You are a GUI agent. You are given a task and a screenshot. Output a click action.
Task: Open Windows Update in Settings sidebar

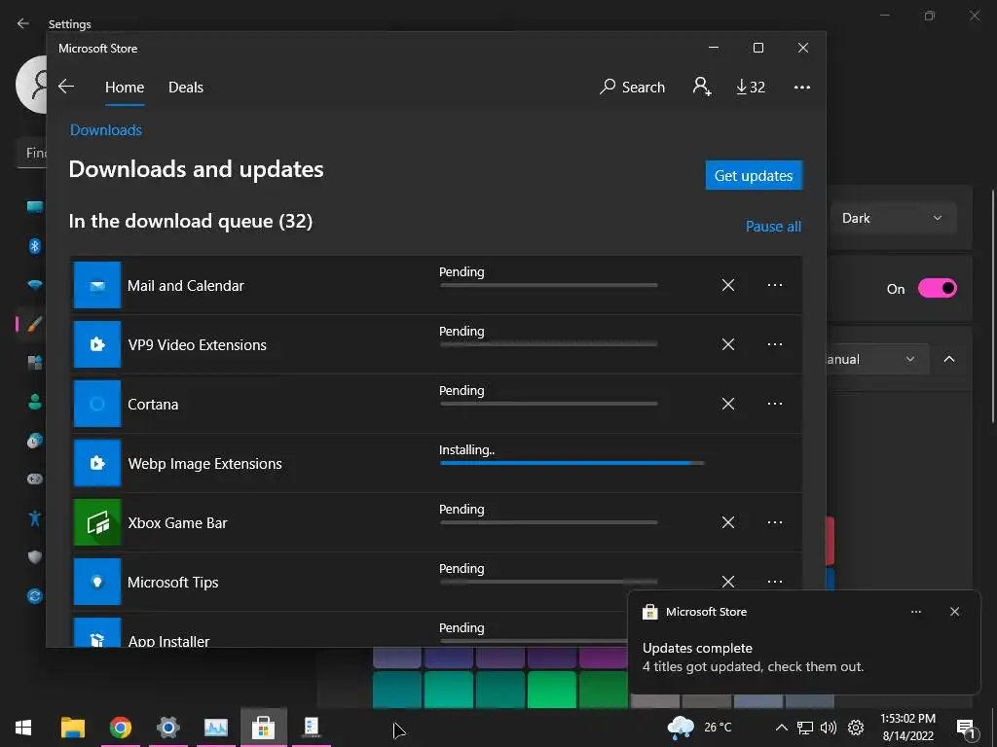click(34, 596)
